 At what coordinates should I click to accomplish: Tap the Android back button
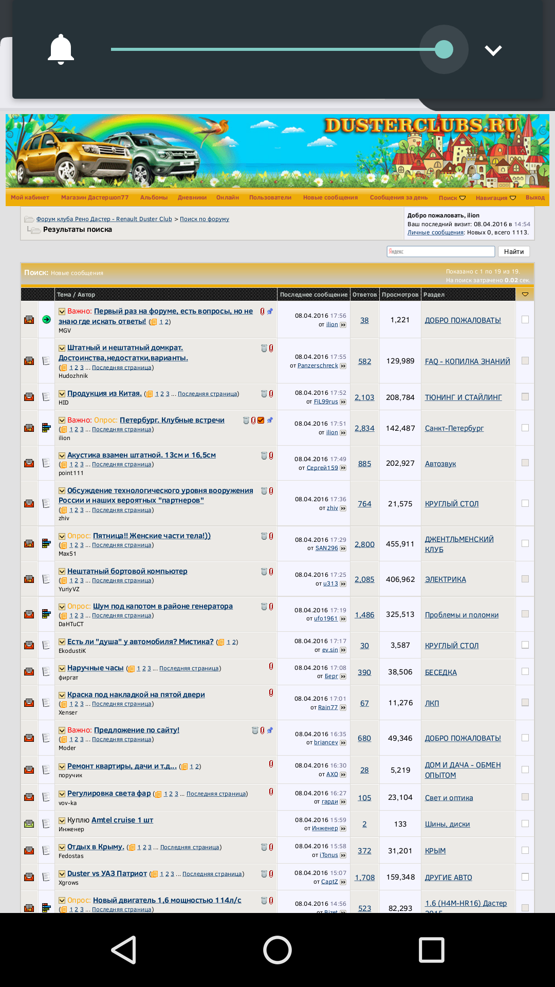(124, 949)
